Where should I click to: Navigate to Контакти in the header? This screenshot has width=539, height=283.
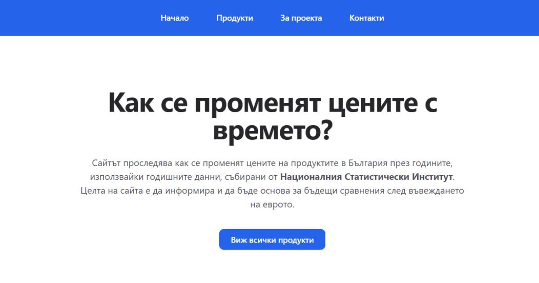367,18
